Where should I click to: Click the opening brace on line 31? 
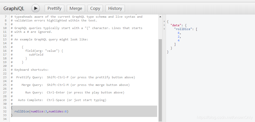12,108
